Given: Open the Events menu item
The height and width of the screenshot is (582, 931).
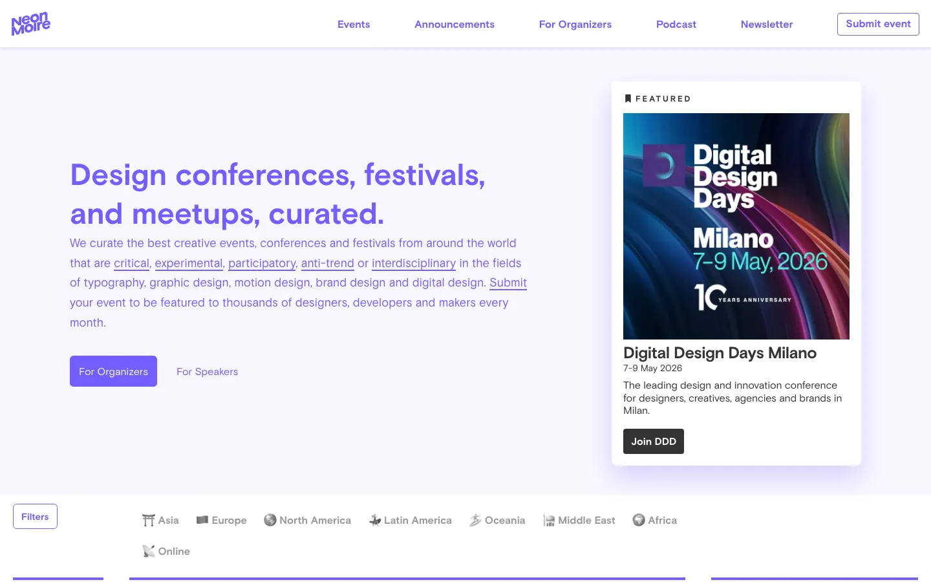Looking at the screenshot, I should pyautogui.click(x=354, y=25).
